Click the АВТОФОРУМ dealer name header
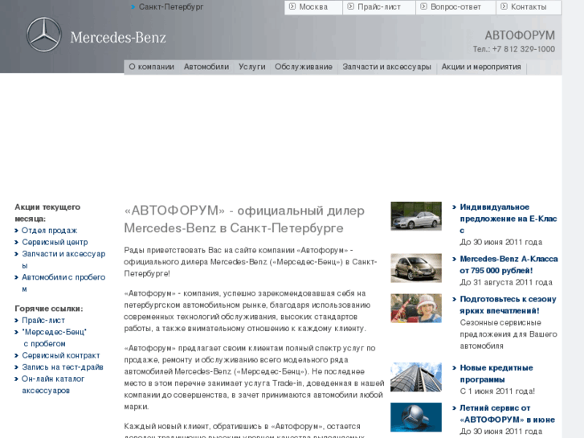584x438 pixels. click(x=520, y=35)
